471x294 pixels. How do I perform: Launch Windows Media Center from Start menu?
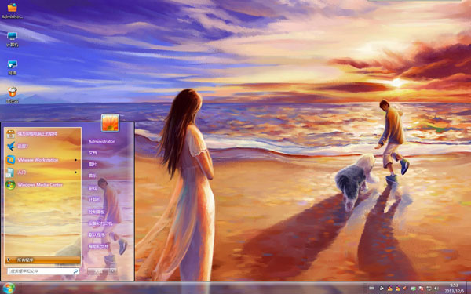[42, 185]
